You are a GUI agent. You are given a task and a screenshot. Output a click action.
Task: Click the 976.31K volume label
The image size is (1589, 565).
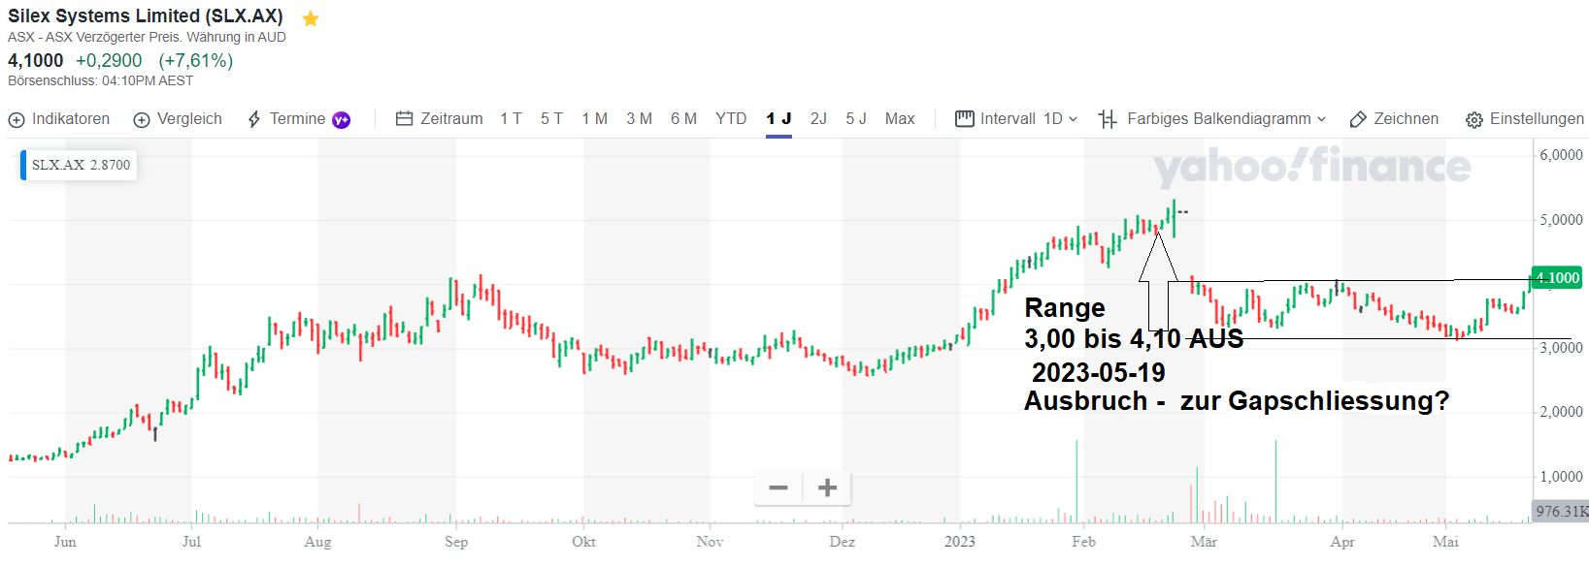(x=1561, y=511)
